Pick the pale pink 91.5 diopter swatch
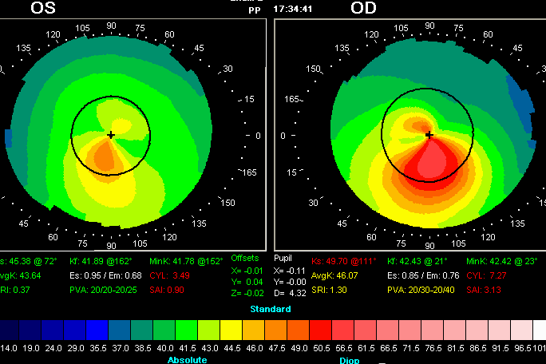The width and height of the screenshot is (546, 364). click(500, 330)
